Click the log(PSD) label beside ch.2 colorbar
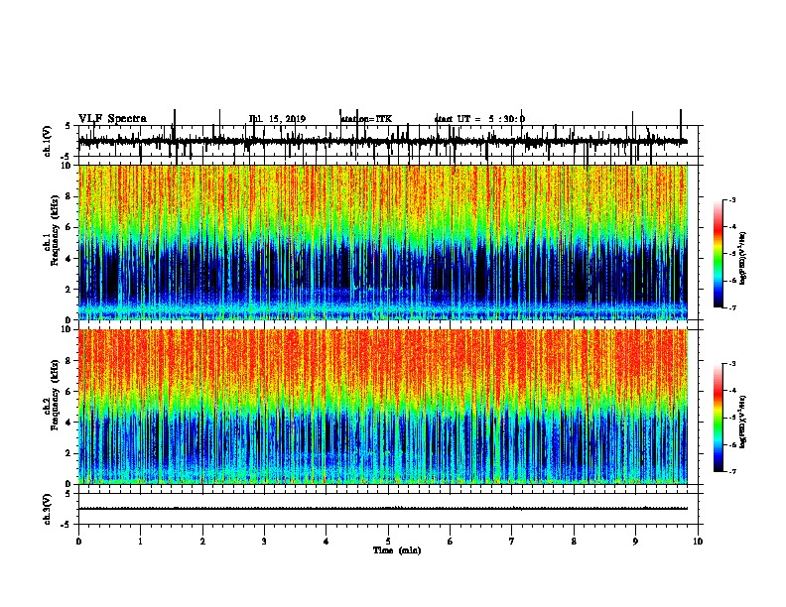Screen dimensions: 786x607 pos(742,422)
